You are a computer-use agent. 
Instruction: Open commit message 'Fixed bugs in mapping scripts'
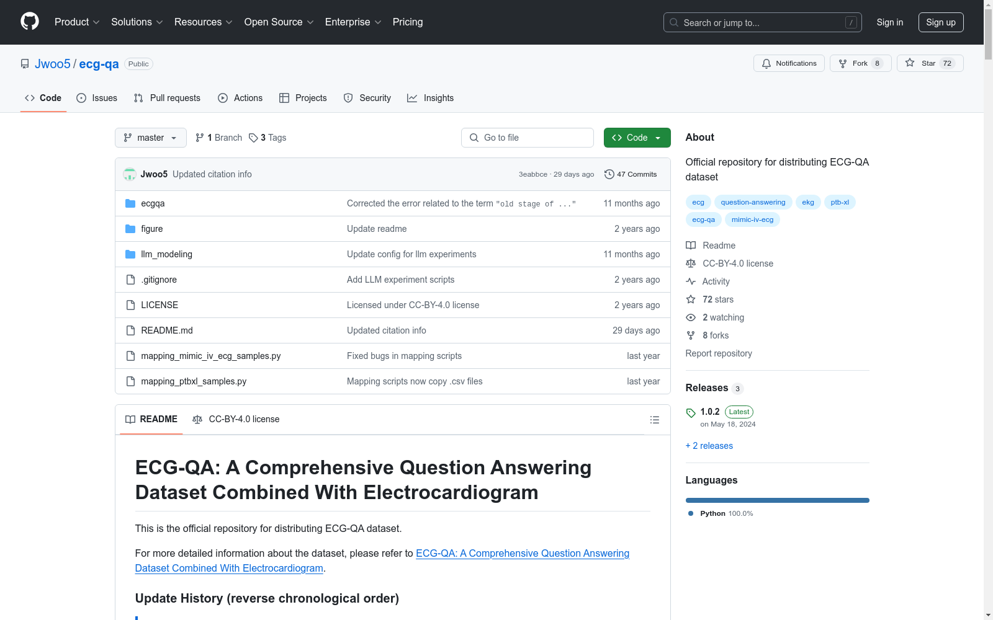404,356
